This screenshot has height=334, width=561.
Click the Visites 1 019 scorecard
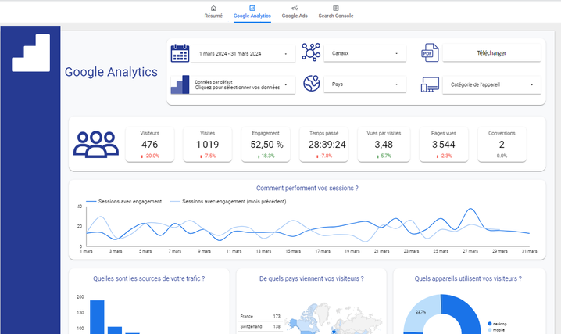(x=208, y=144)
